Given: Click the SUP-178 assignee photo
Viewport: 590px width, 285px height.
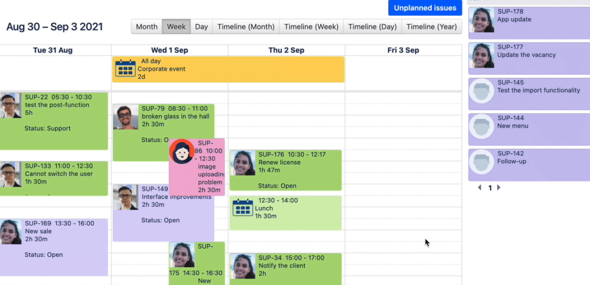Looking at the screenshot, I should coord(482,21).
